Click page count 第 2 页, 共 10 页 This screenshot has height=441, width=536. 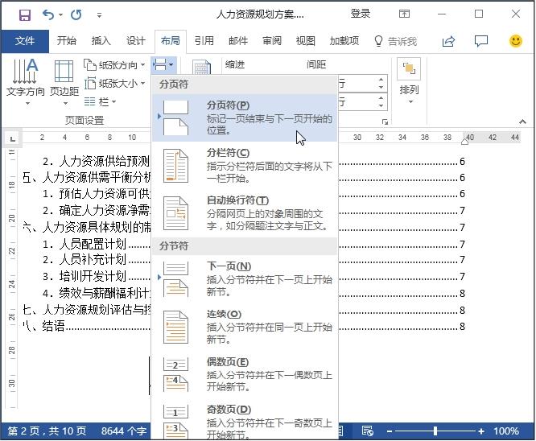(x=47, y=431)
